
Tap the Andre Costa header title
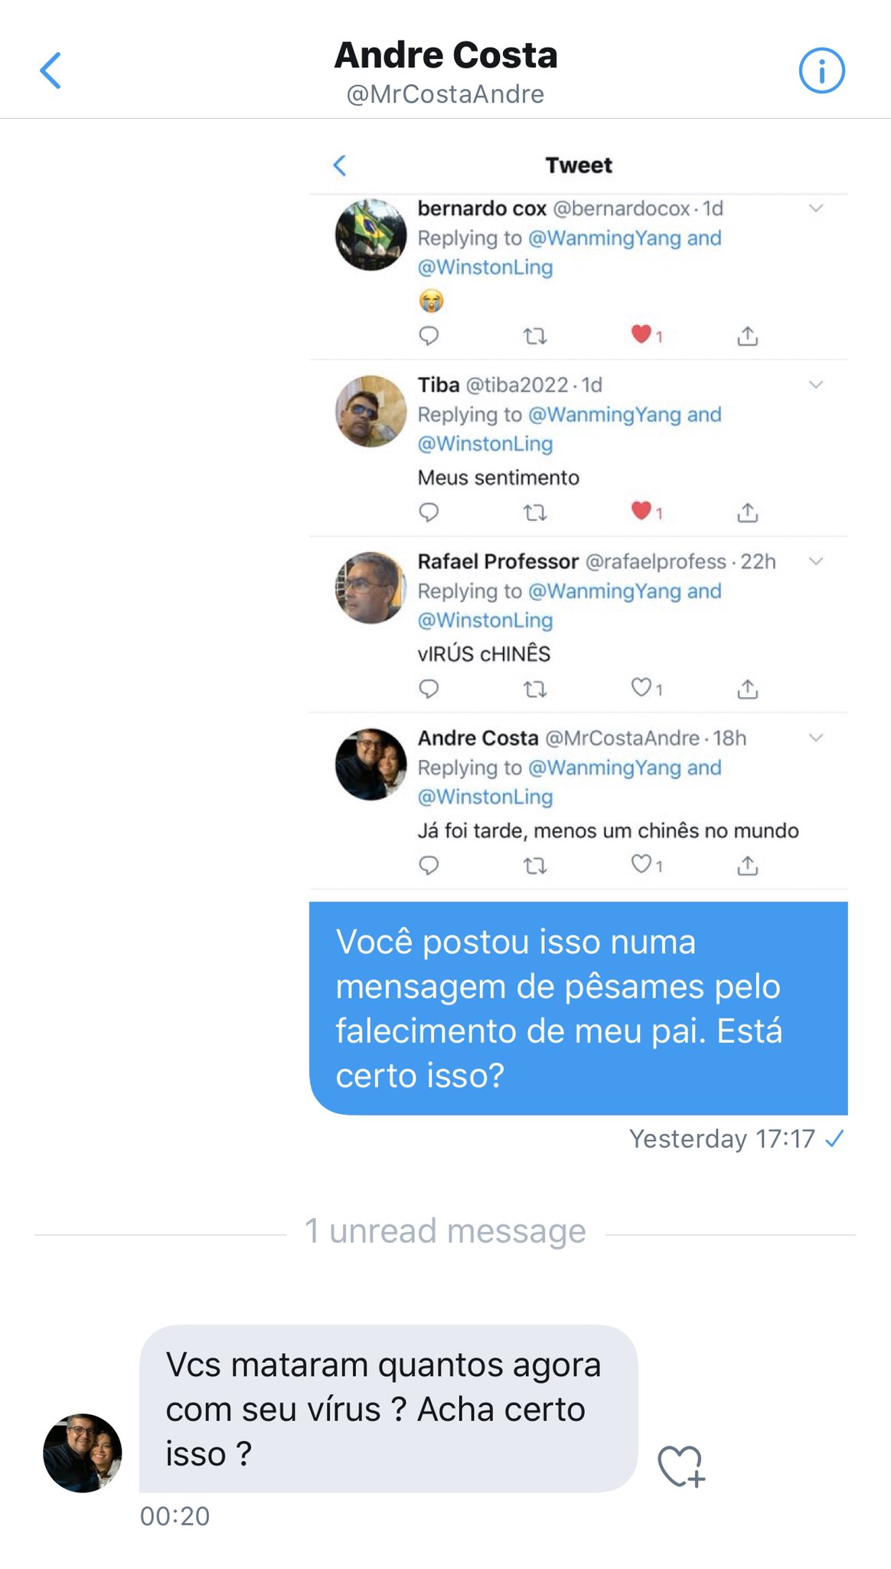445,55
